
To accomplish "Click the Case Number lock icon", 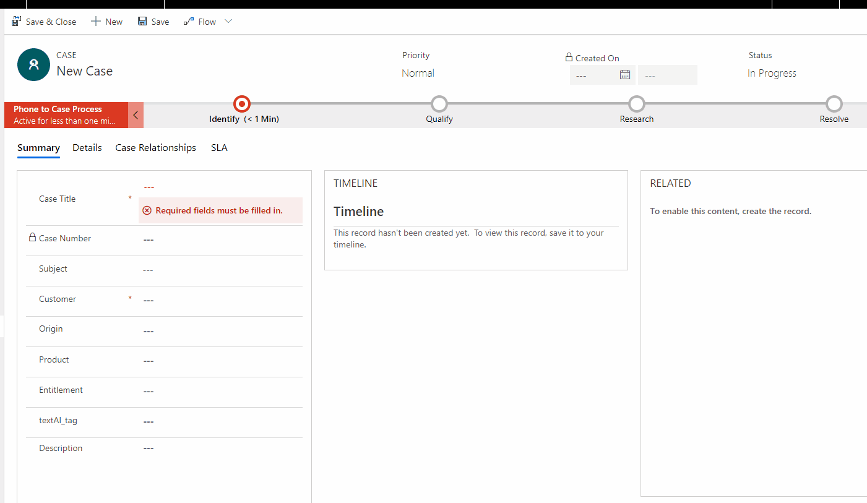I will click(x=32, y=238).
